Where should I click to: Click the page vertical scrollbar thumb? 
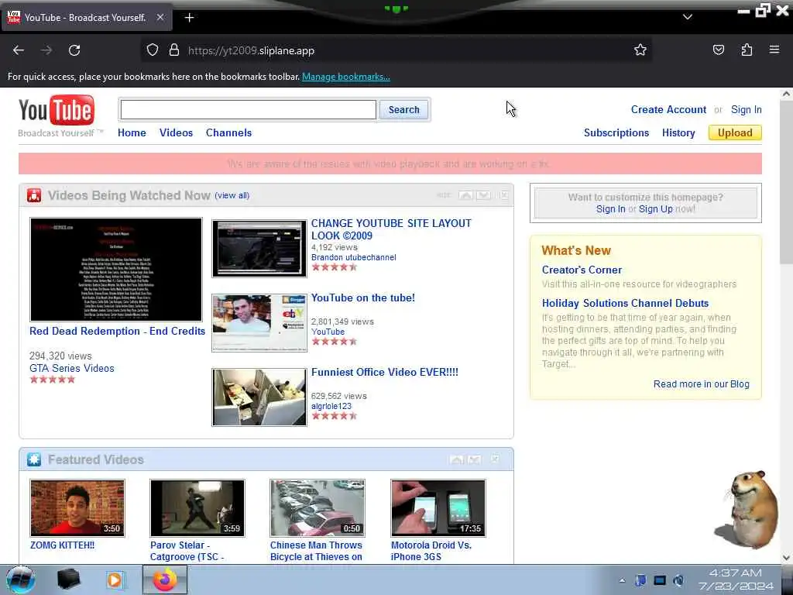[787, 182]
